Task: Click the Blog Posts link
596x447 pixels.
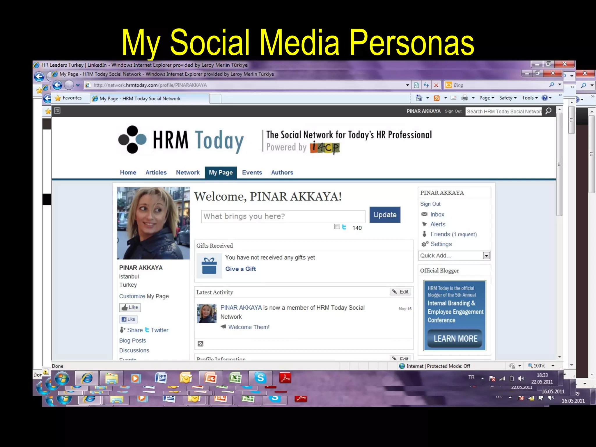Action: (132, 340)
